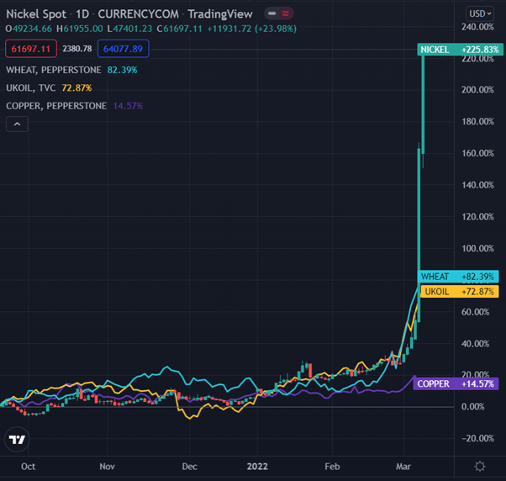Image resolution: width=506 pixels, height=481 pixels.
Task: Click the wheat 82.39% legend value
Action: 123,70
